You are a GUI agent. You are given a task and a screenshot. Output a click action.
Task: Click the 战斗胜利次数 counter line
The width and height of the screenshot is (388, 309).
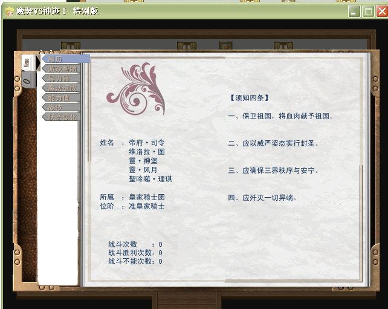click(135, 253)
